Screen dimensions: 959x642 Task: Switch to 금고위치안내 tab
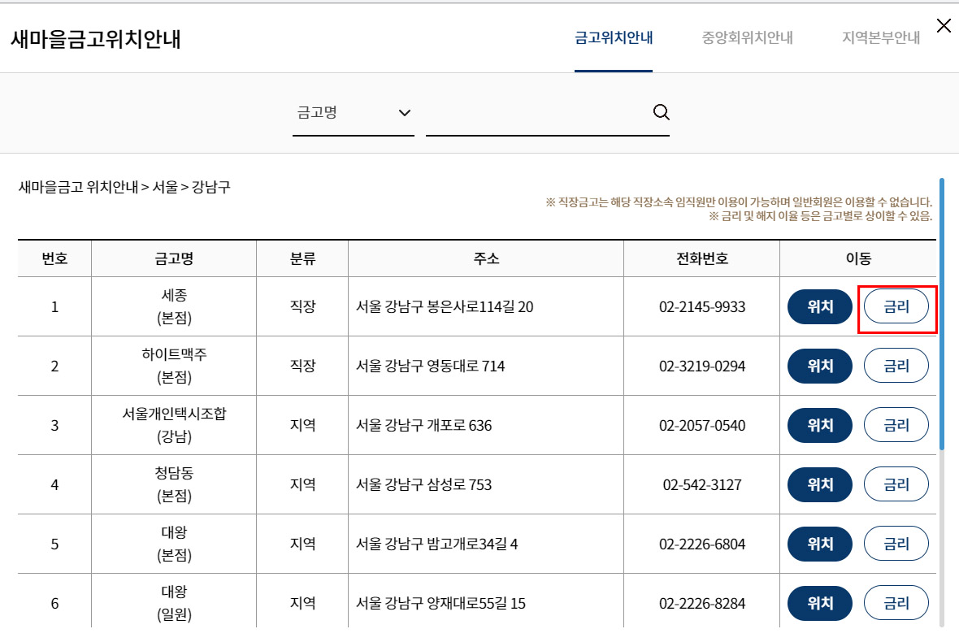pyautogui.click(x=614, y=38)
